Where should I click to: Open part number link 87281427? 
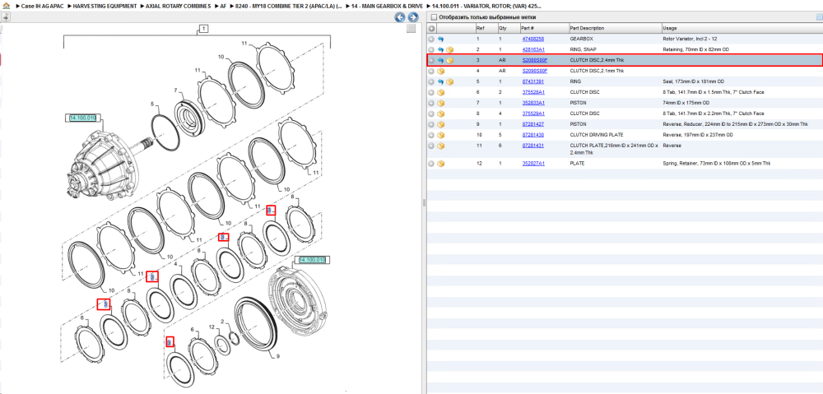tap(532, 124)
